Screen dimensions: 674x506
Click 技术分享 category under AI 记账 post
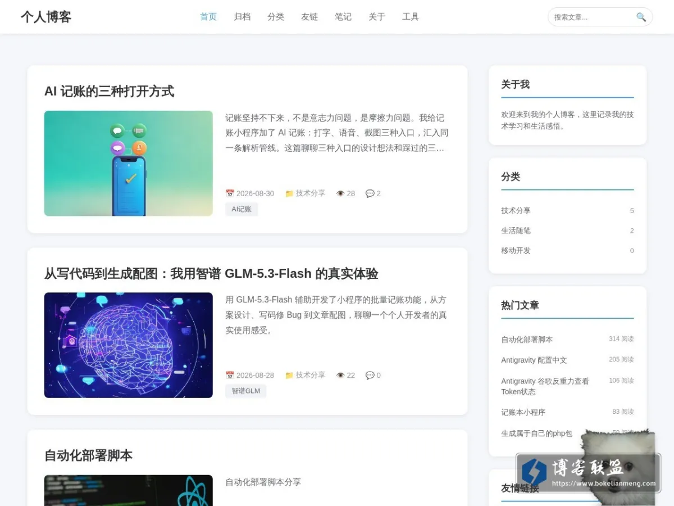pos(311,193)
